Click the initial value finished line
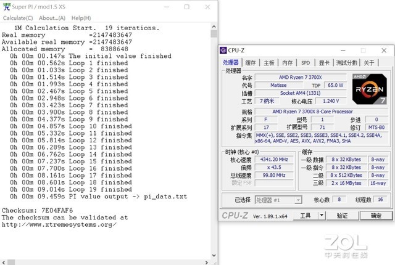395x265 pixels. tap(91, 56)
